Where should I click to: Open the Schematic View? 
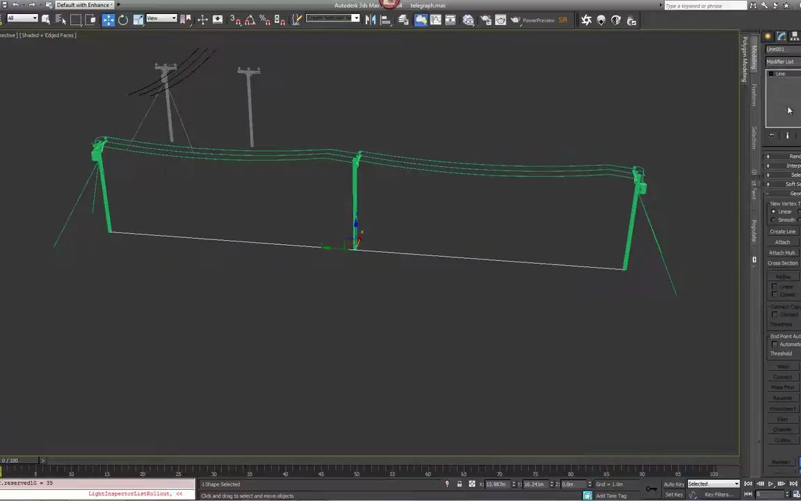click(451, 19)
